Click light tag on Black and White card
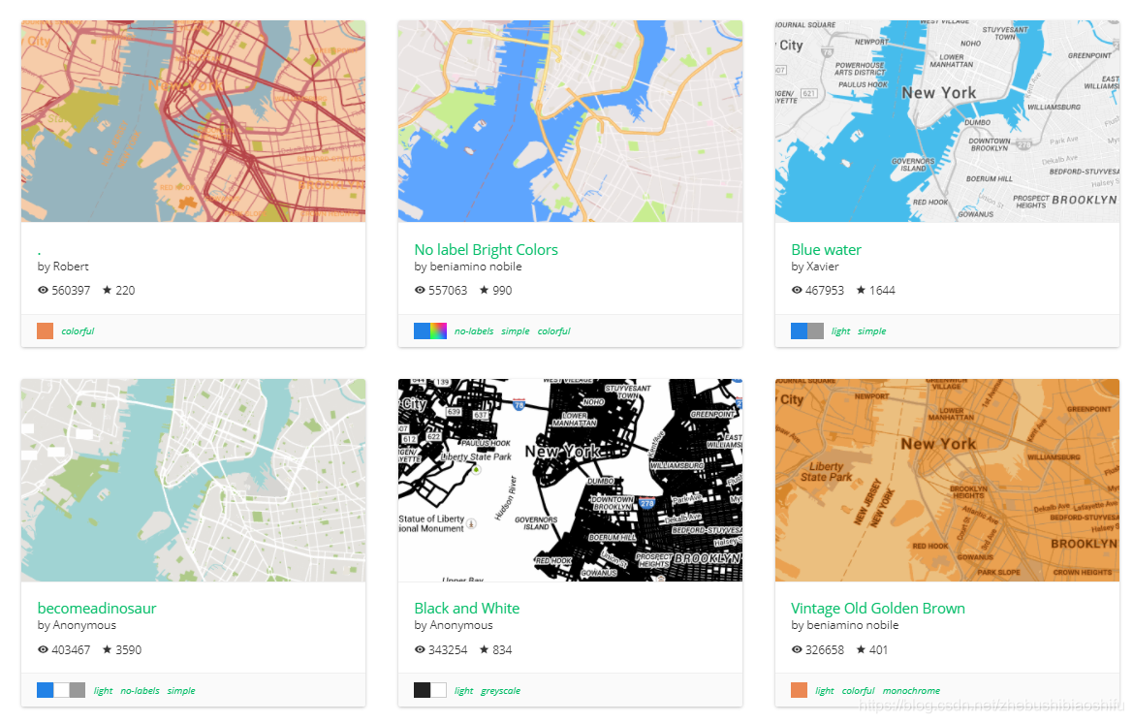 464,690
